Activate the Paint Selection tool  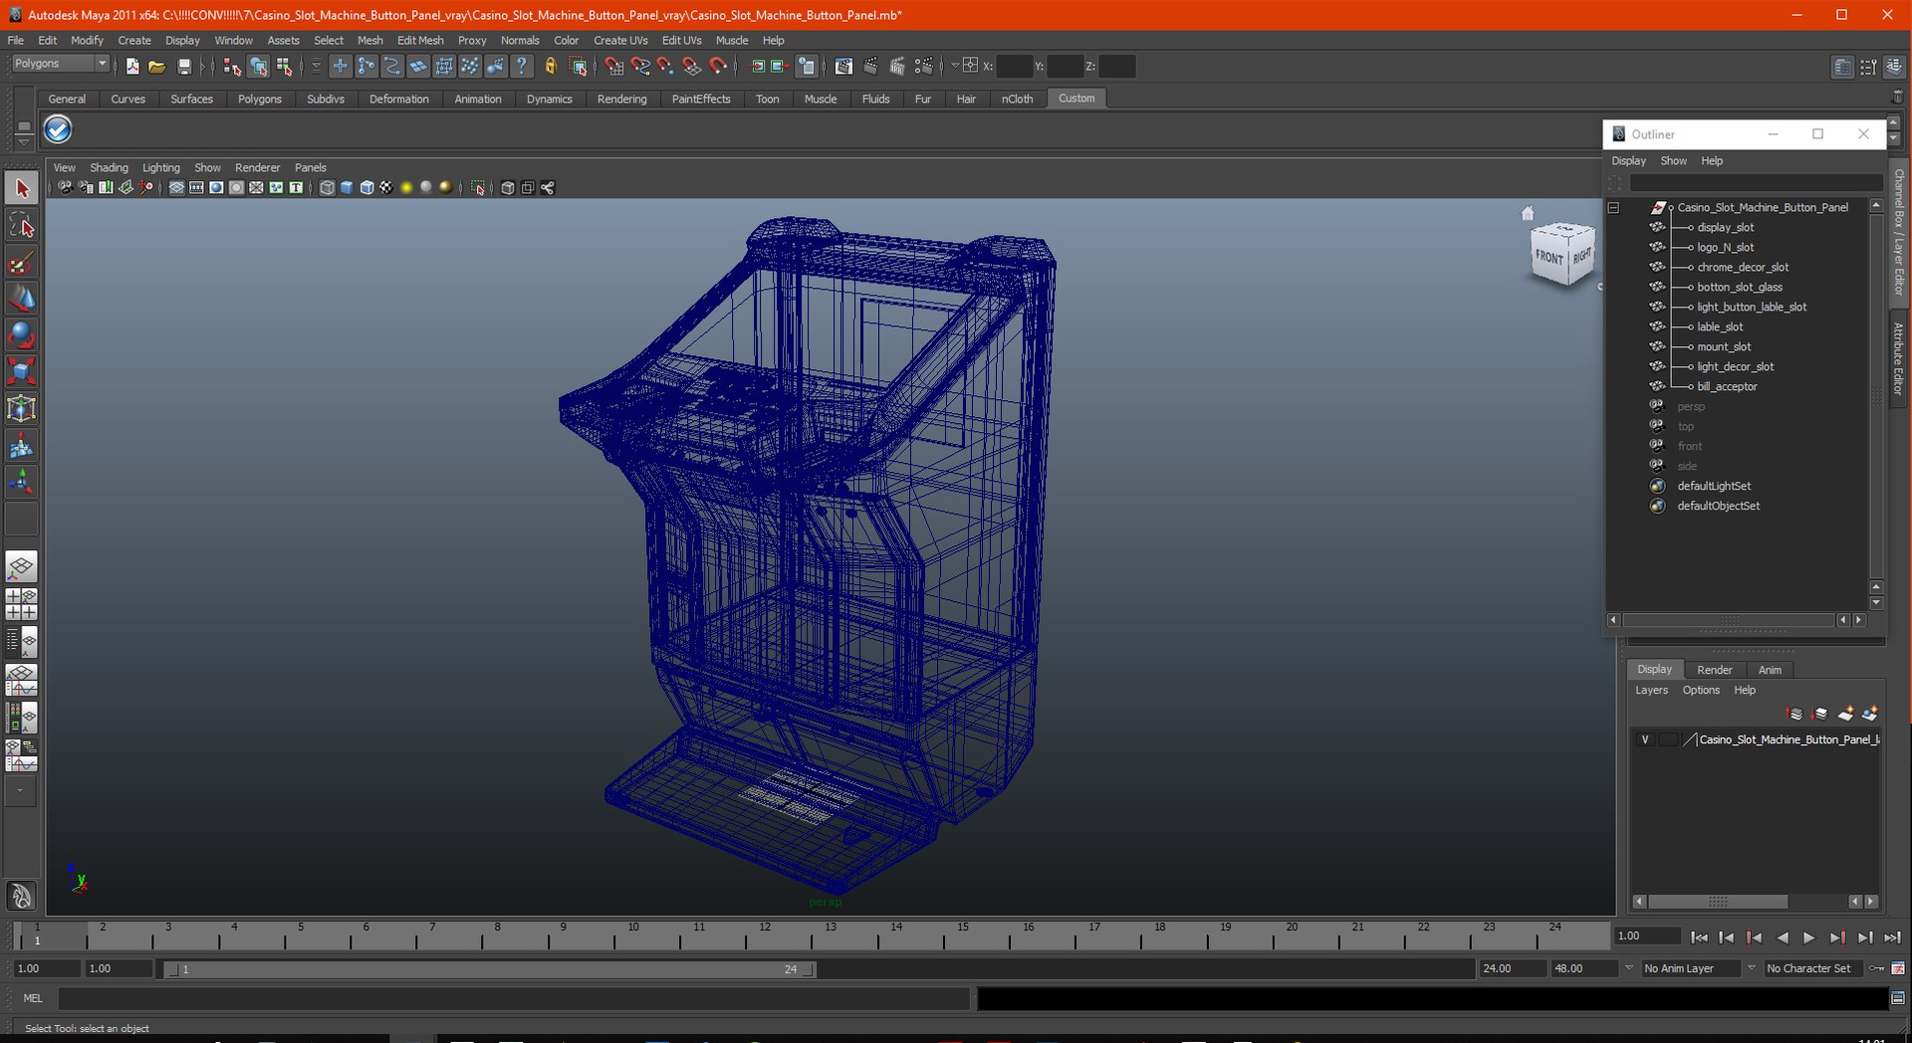[21, 263]
